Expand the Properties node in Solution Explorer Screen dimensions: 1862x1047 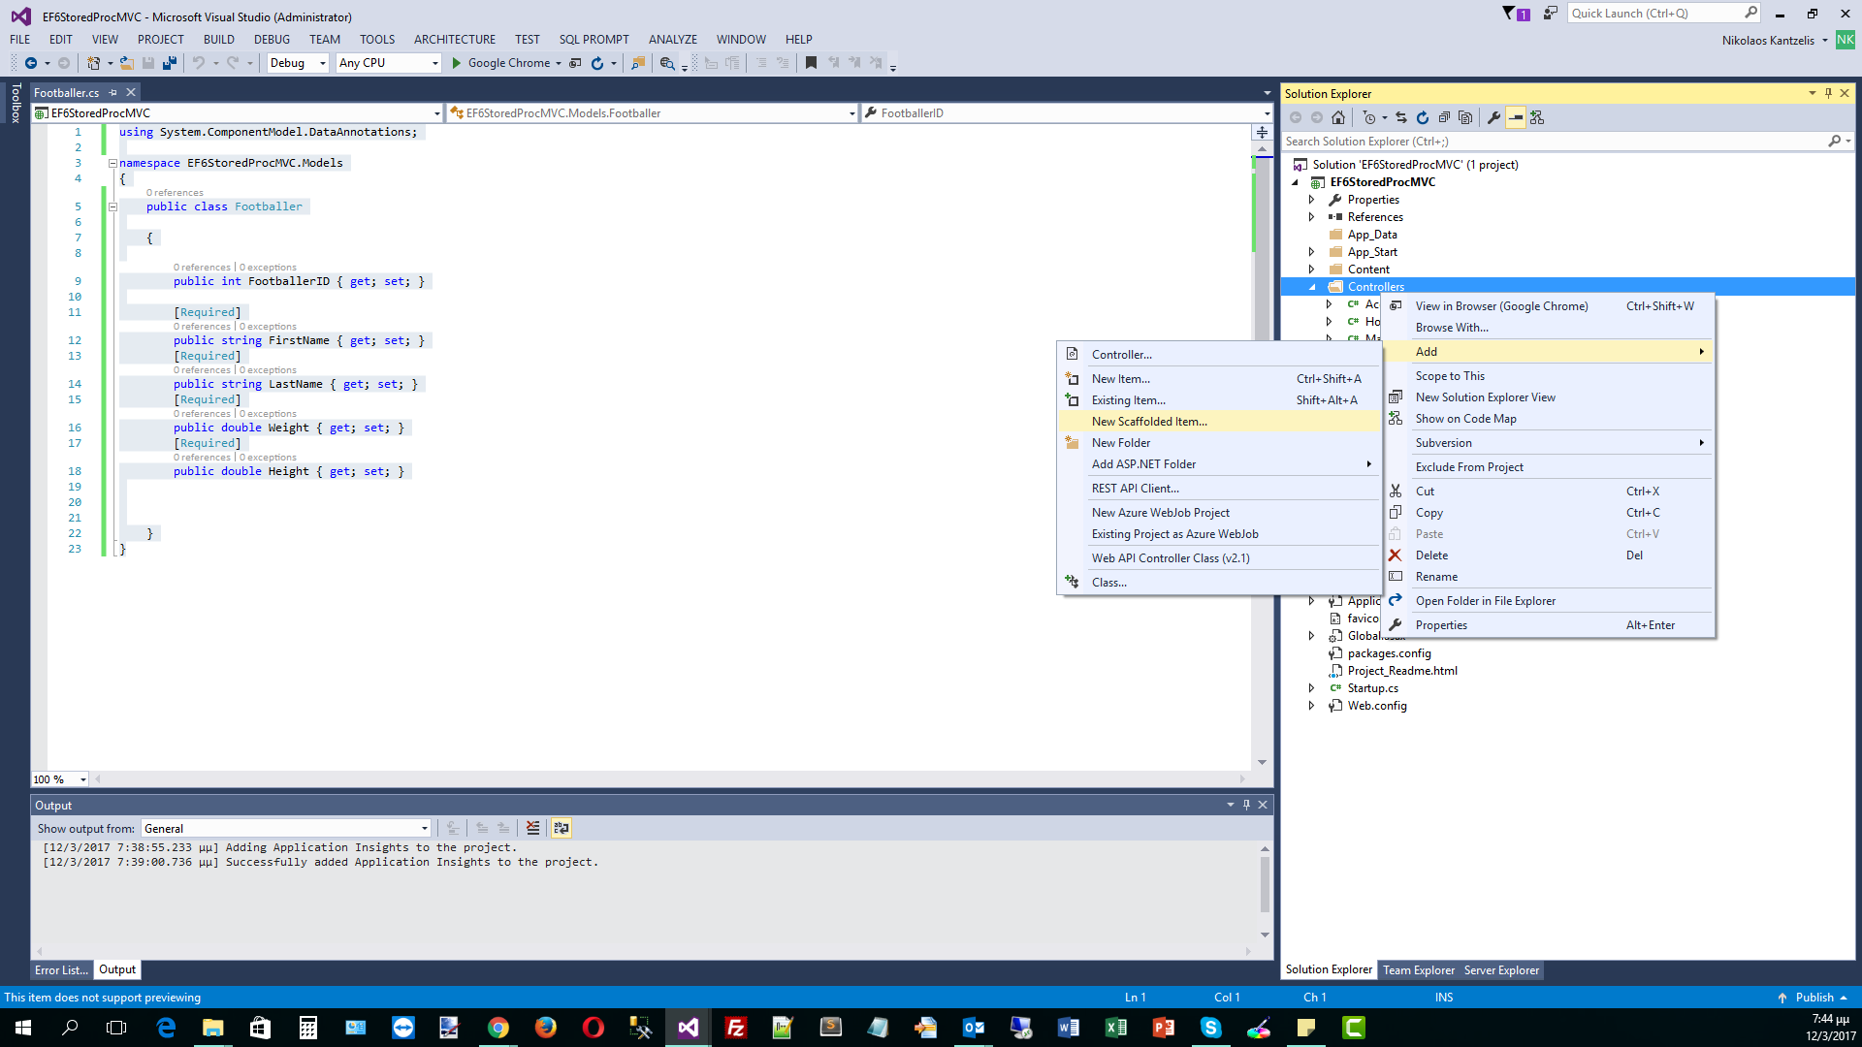[x=1312, y=200]
